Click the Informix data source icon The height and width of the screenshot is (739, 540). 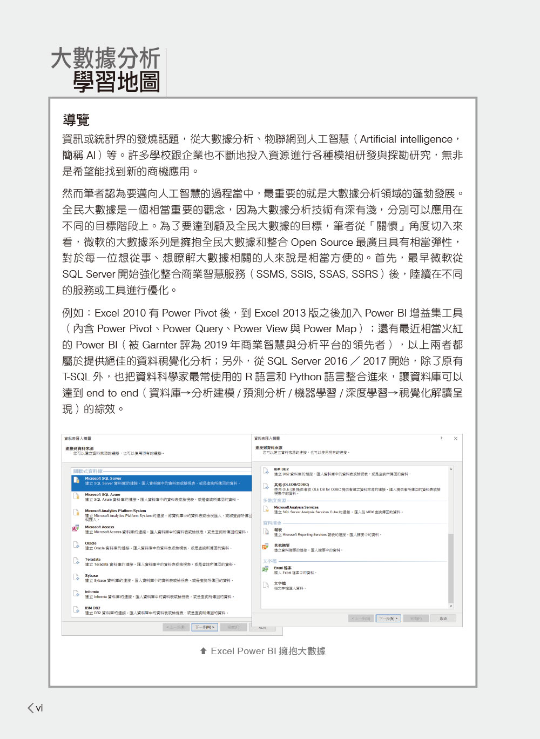(77, 594)
